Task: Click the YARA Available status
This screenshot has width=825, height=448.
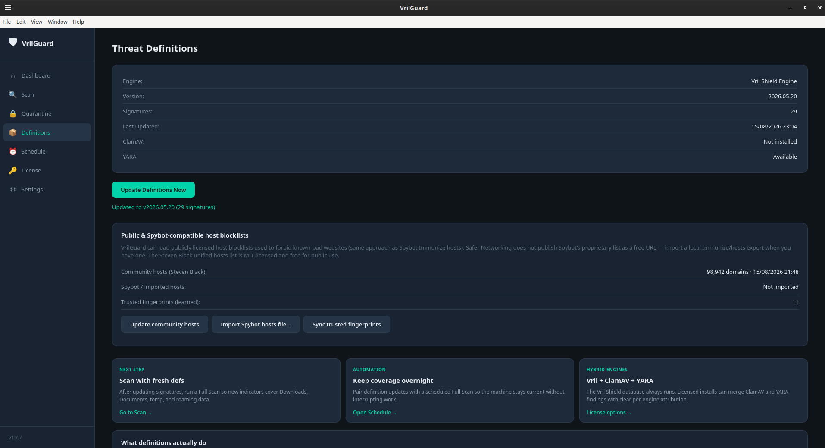Action: (x=785, y=157)
